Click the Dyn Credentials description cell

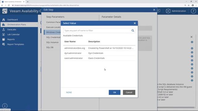point(96,53)
